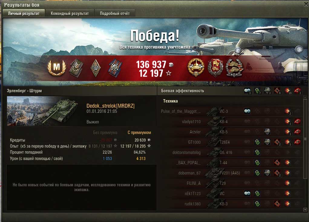Click the gold tank wreath achievement medal

point(196,67)
